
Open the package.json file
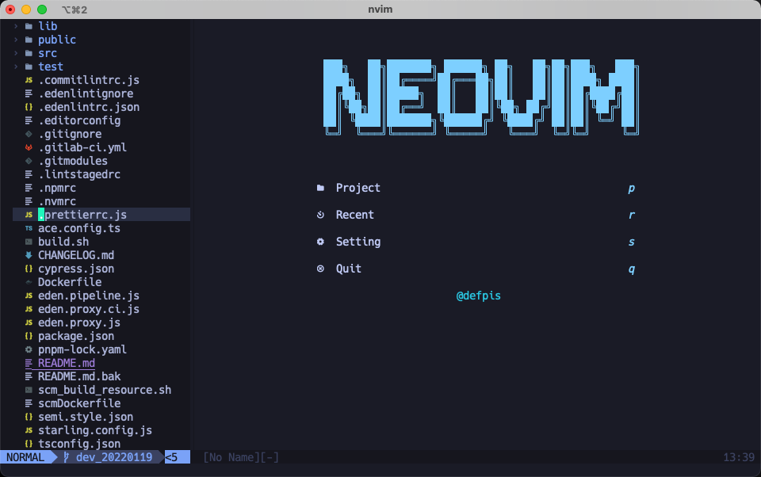point(76,336)
